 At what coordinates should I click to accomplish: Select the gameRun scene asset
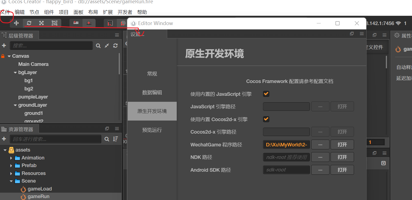coord(38,196)
